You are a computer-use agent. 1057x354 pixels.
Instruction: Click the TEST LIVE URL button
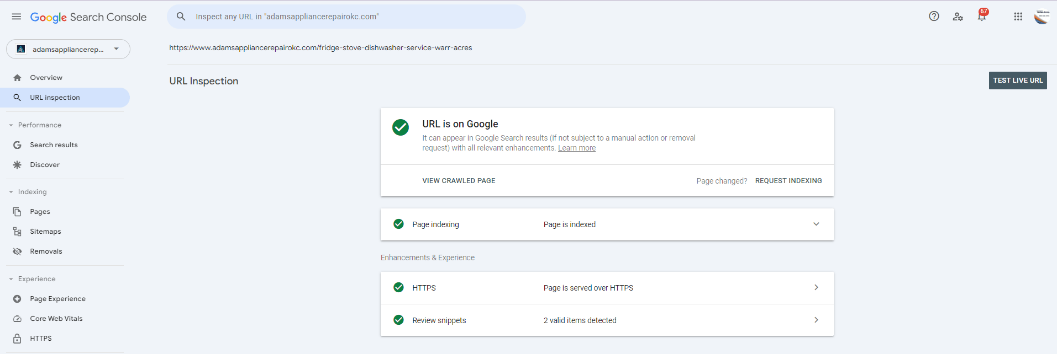click(x=1017, y=81)
